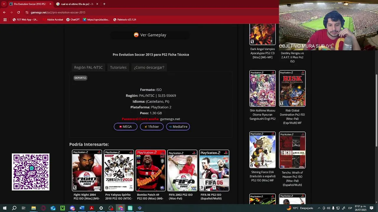Open taskbar Search magnifier
Screen dimensions: 378x212
click(14, 208)
